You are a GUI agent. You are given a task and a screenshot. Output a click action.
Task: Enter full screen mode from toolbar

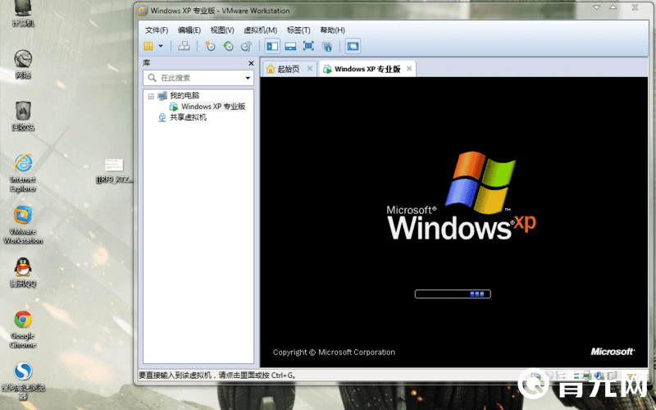308,46
